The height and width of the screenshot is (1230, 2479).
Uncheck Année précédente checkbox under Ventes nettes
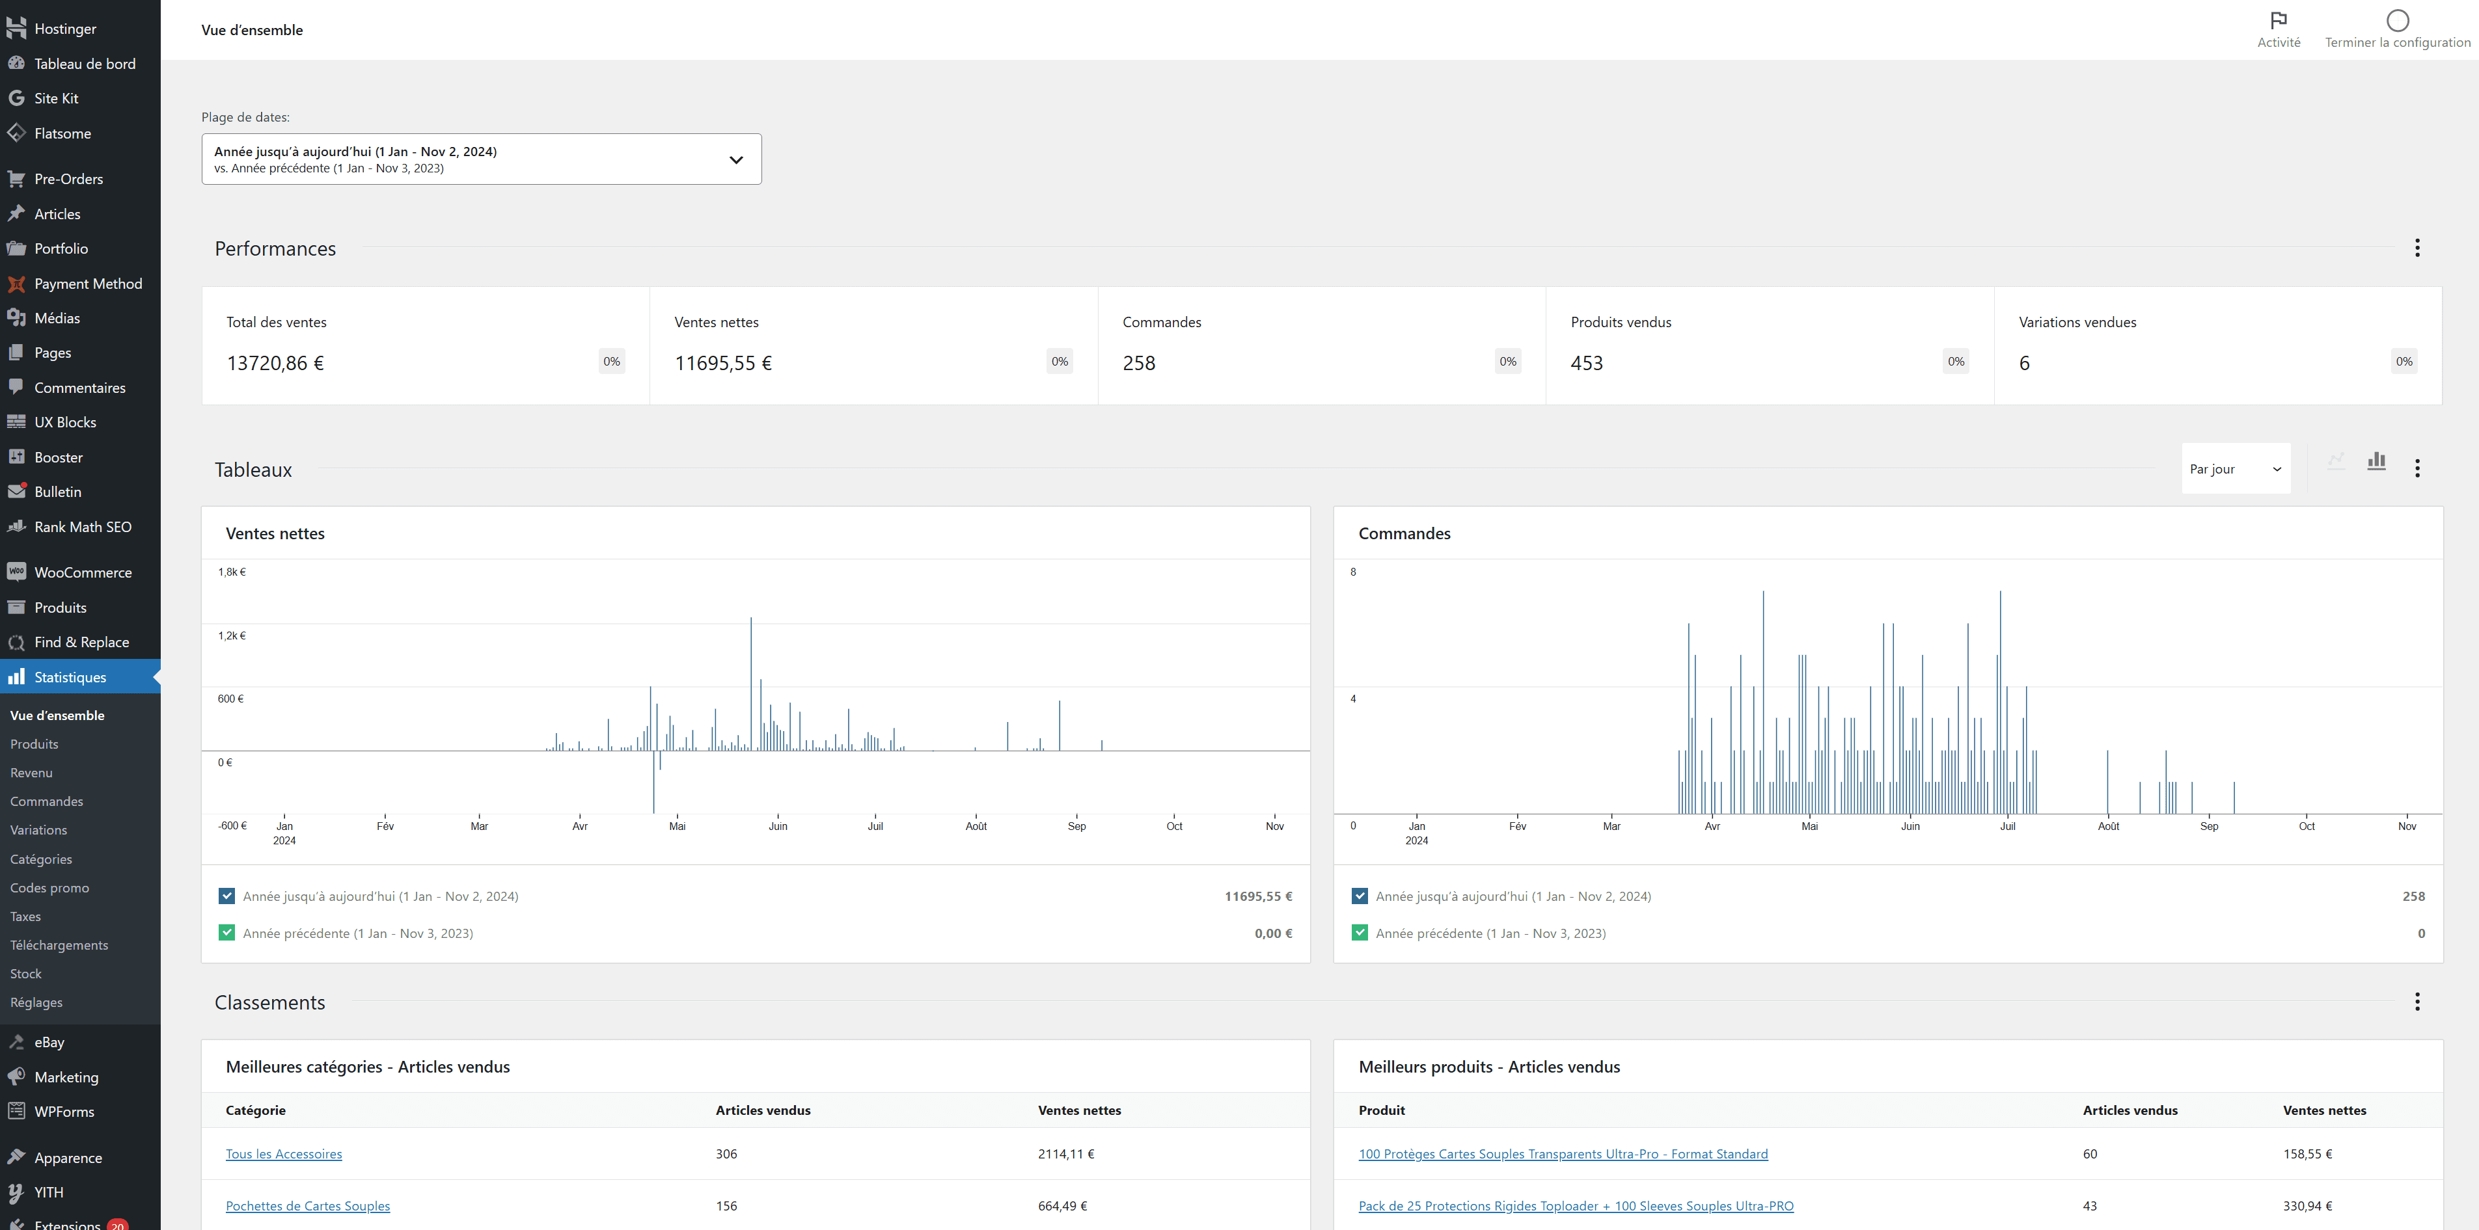(227, 933)
